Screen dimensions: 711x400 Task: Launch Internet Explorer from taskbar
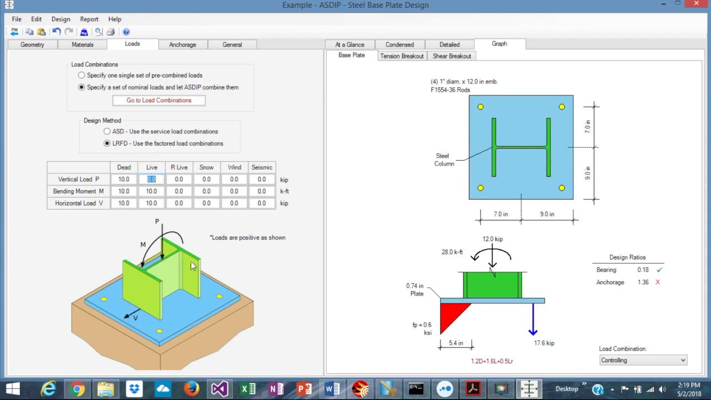click(48, 389)
